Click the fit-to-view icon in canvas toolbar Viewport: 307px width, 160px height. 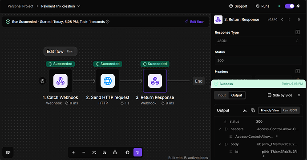coord(94,152)
